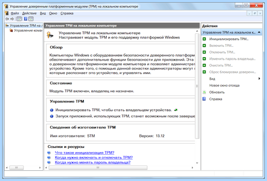Open the Файл menu

point(15,13)
